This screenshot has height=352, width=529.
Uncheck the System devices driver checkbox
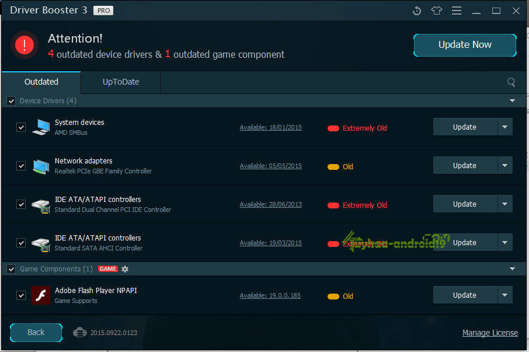pos(21,127)
